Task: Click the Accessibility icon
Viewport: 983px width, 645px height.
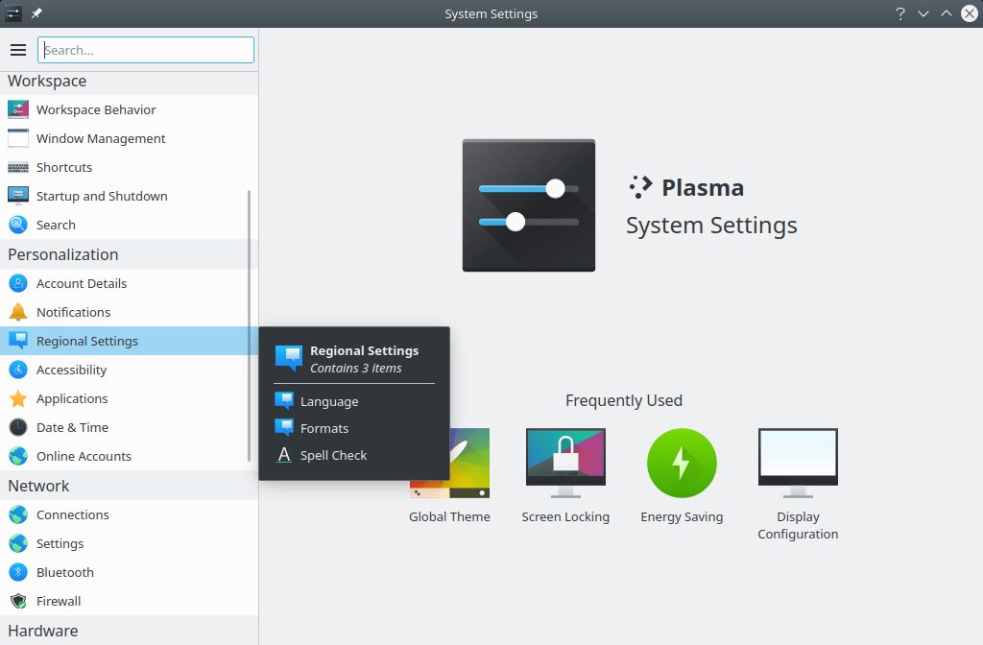Action: [18, 370]
